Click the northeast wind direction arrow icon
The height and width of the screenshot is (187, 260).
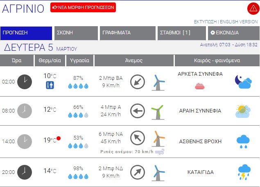138,172
